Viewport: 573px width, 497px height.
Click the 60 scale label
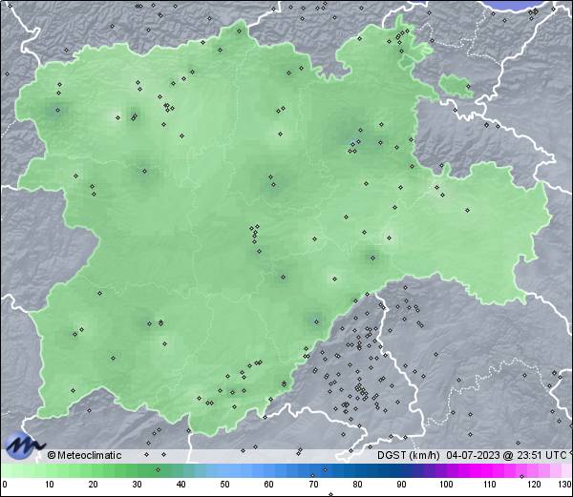[x=269, y=485]
